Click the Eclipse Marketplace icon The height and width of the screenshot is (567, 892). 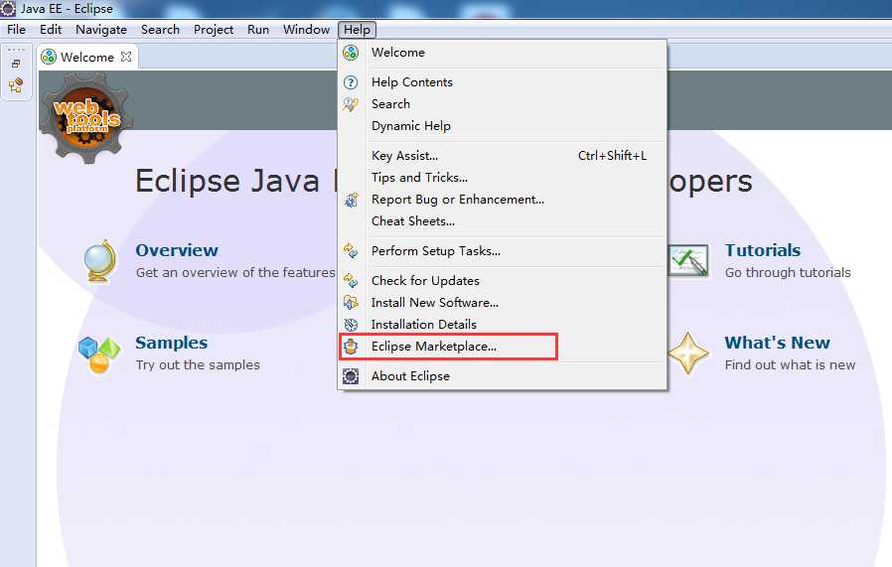coord(351,347)
